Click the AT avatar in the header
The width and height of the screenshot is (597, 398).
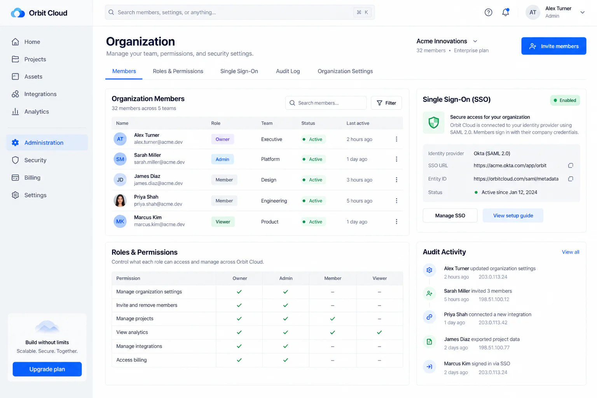pos(533,12)
